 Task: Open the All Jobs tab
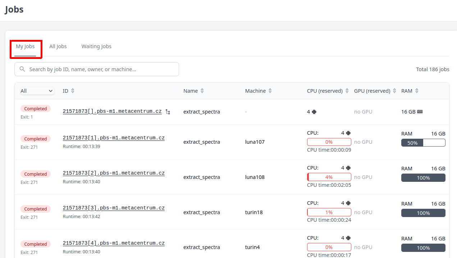click(x=58, y=46)
